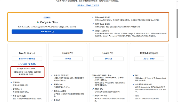The height and width of the screenshot is (102, 178).
Task: Click the checkmark beside 改进了 Colab 工作流
Action: tap(93, 24)
